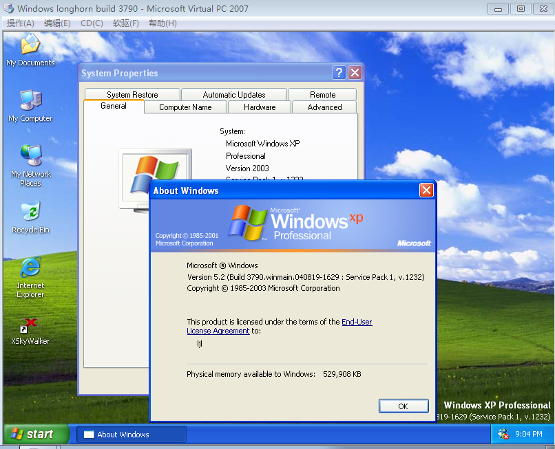The width and height of the screenshot is (555, 449).
Task: Click the Version 2003 text
Action: pos(247,168)
